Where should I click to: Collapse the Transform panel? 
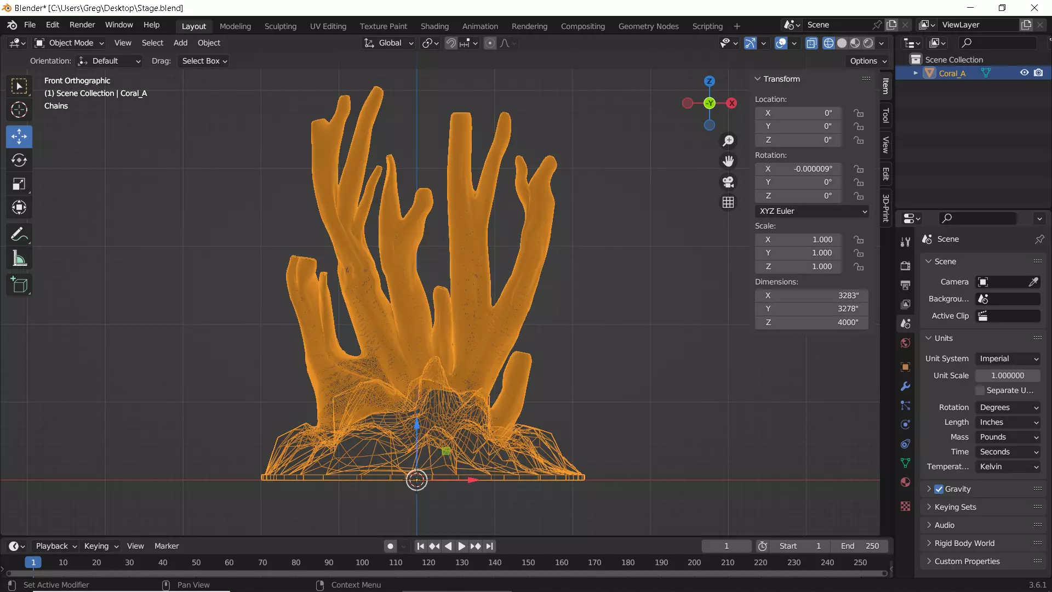(781, 79)
